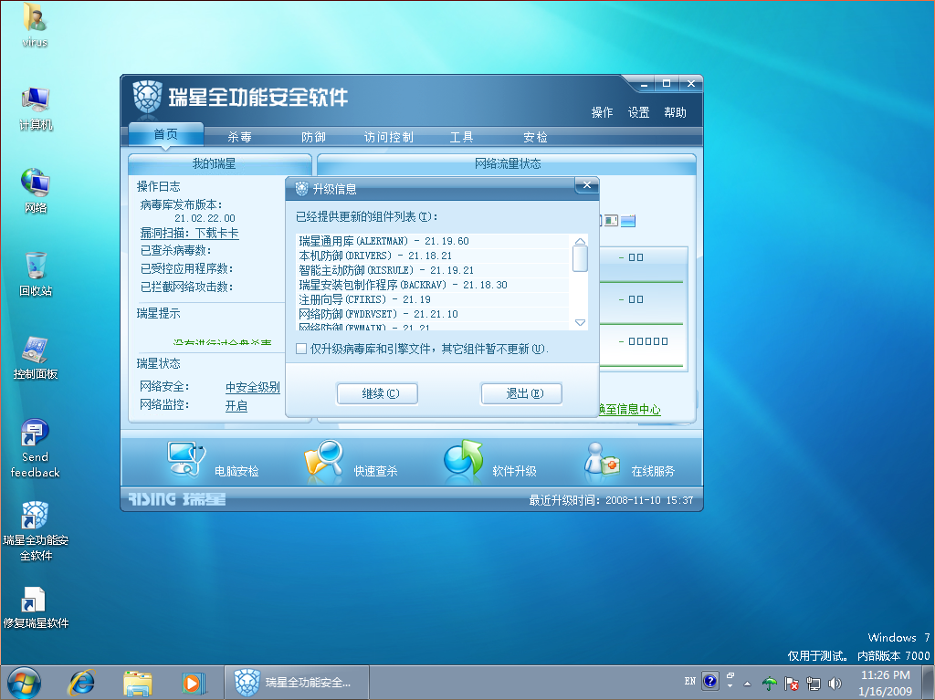The height and width of the screenshot is (700, 935).
Task: Start 快速查杀 quick scan icon
Action: [324, 460]
